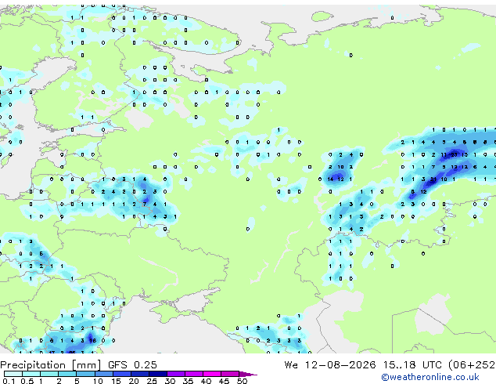Viewport: 496px width, 384px height.
Task: Click the legend label "30"
Action: [x=170, y=381]
